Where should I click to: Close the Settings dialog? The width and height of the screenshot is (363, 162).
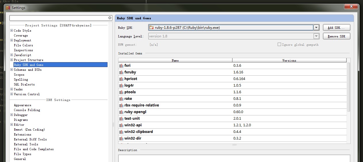[x=351, y=7]
